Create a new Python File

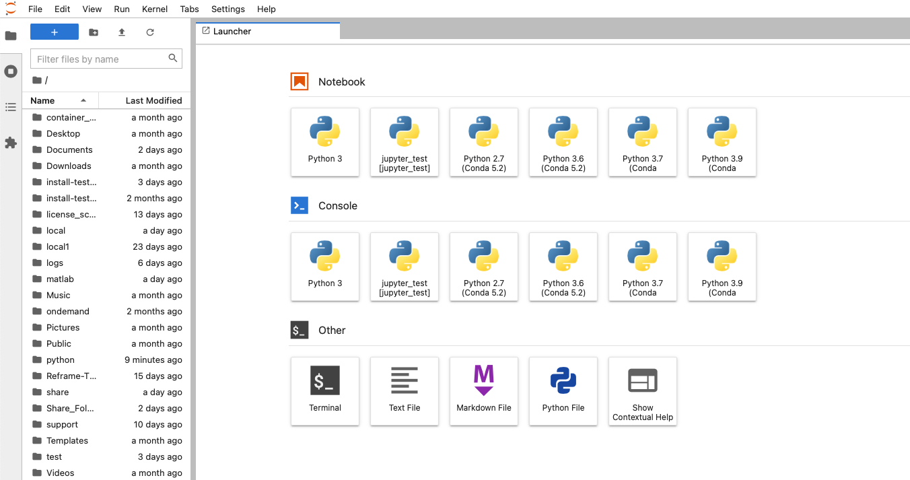(563, 391)
